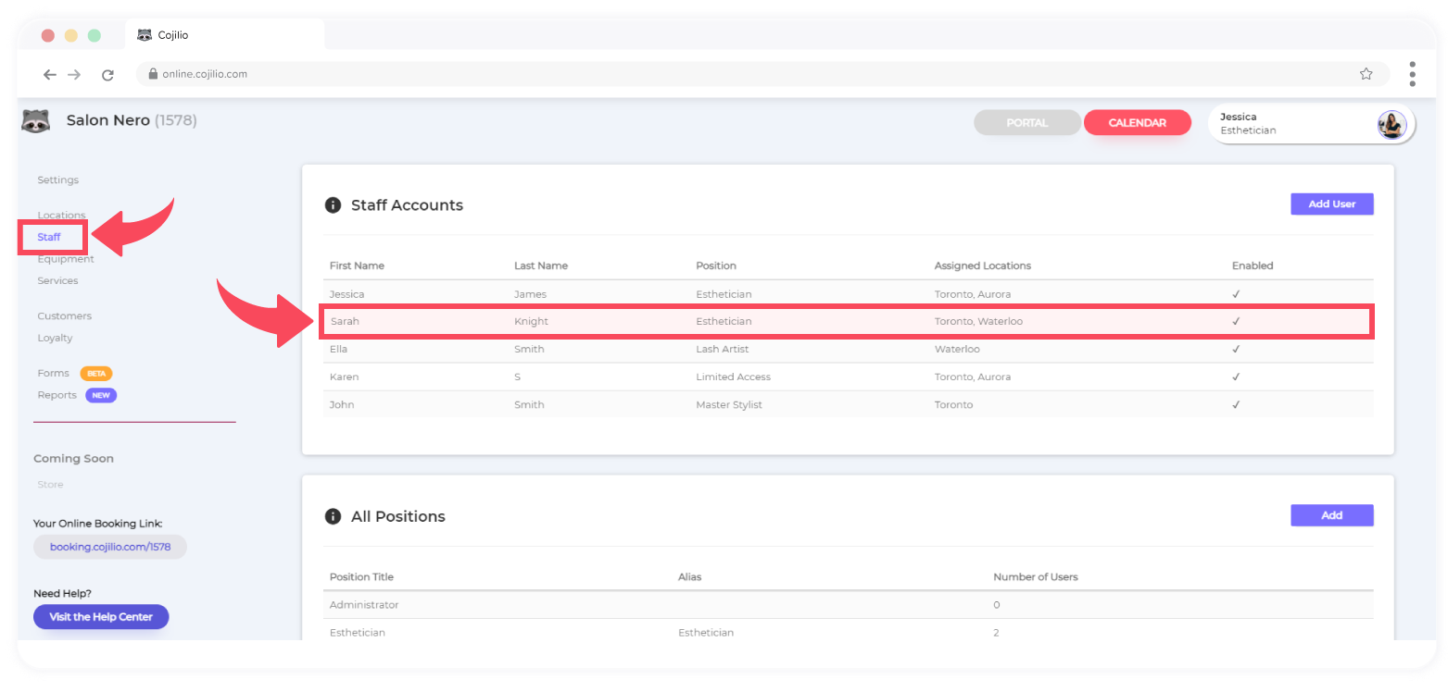Image resolution: width=1448 pixels, height=692 pixels.
Task: Open the booking.cojilio.com/1578 link
Action: [110, 547]
